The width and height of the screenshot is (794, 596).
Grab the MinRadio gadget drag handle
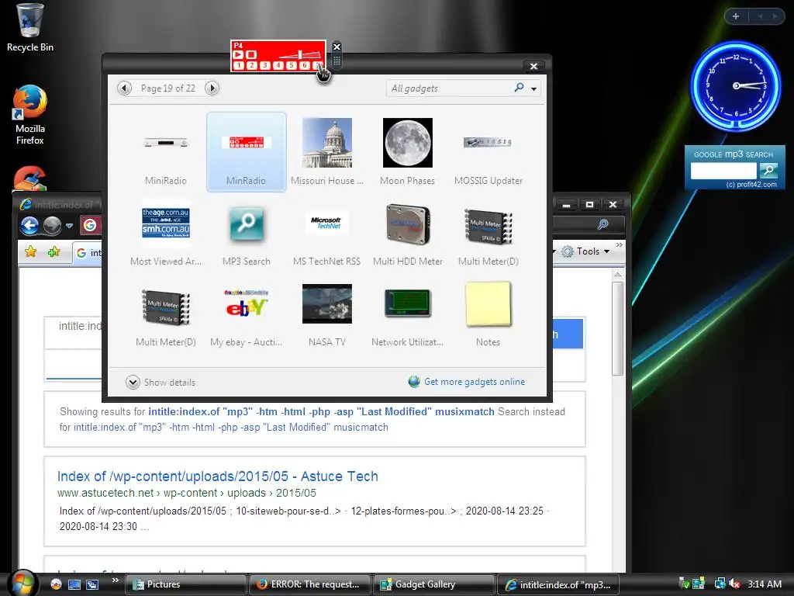point(337,61)
